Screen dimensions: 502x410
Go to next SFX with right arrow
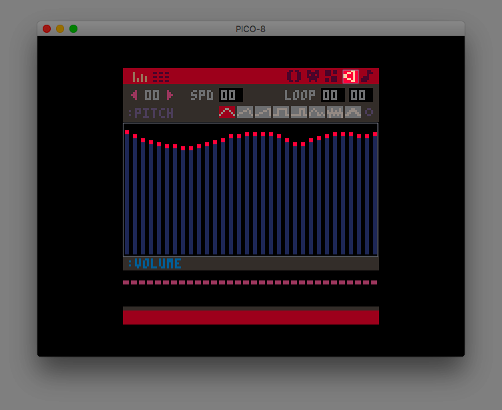[170, 95]
